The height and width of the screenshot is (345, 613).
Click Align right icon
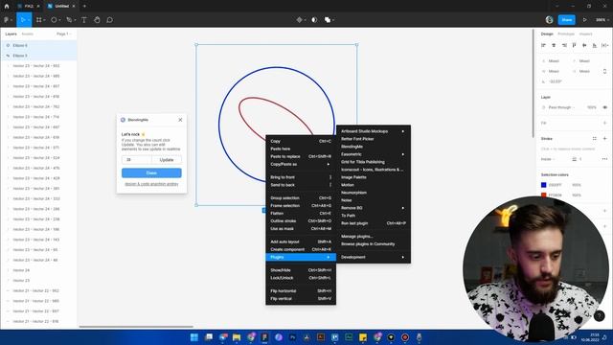(564, 45)
